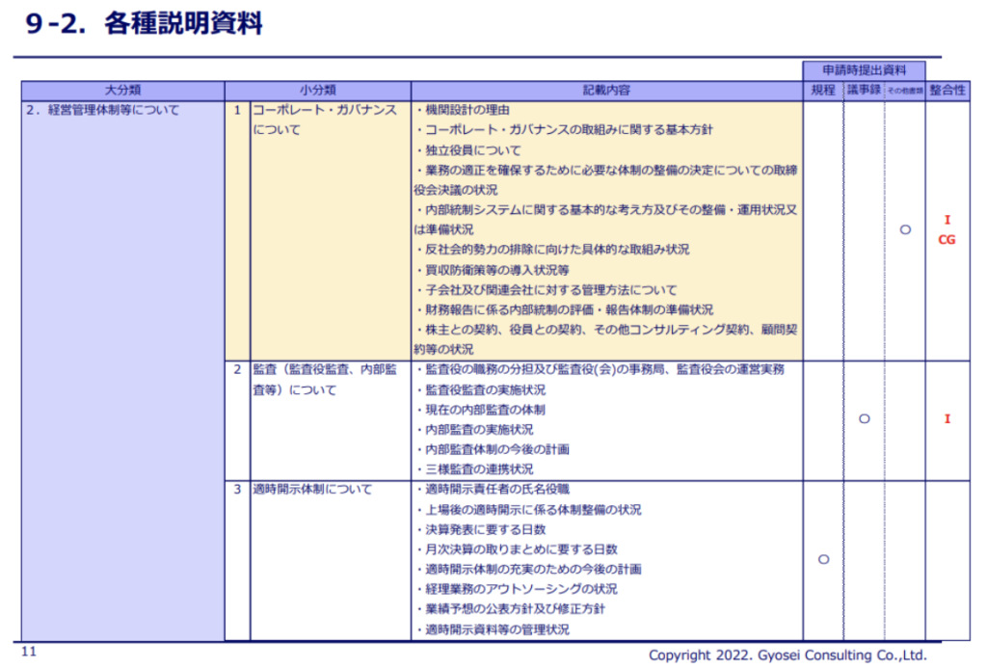Click the ○ mark in the 適時開示体制 row
This screenshot has height=669, width=987.
click(x=823, y=559)
